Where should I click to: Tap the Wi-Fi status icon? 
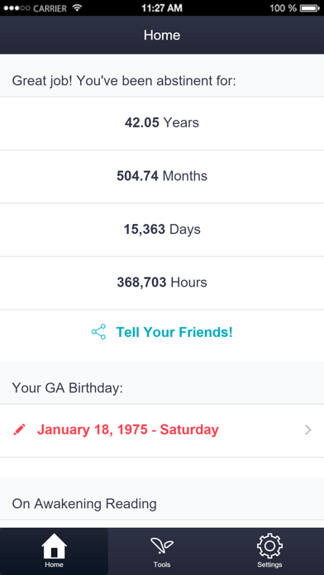77,7
